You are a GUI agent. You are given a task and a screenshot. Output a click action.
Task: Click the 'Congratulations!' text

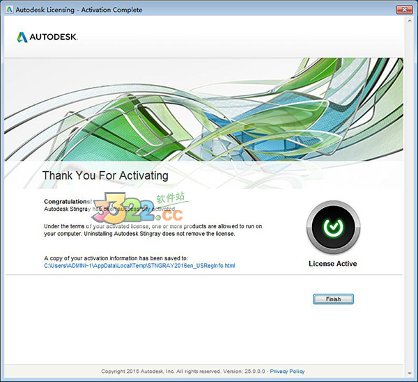(68, 202)
